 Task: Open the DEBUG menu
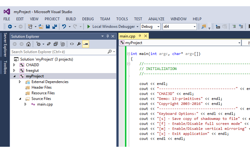88,19
